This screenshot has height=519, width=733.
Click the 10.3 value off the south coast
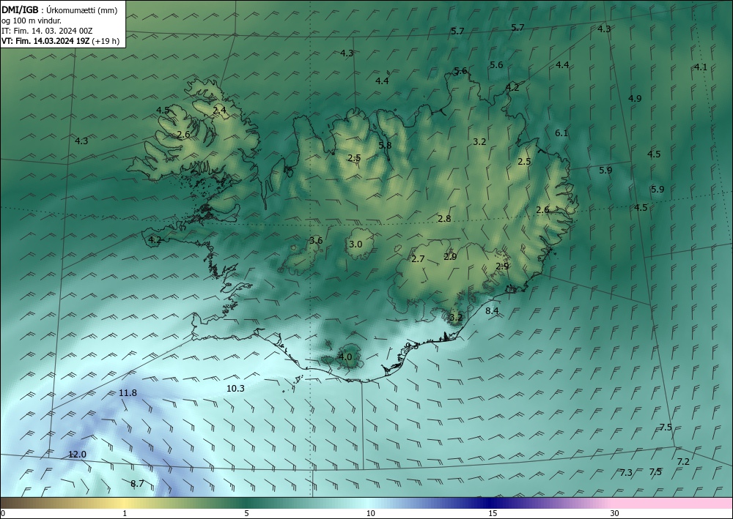(235, 388)
